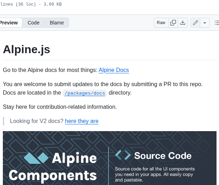Open more edit options dropdown arrow
219x185 pixels.
pyautogui.click(x=205, y=23)
